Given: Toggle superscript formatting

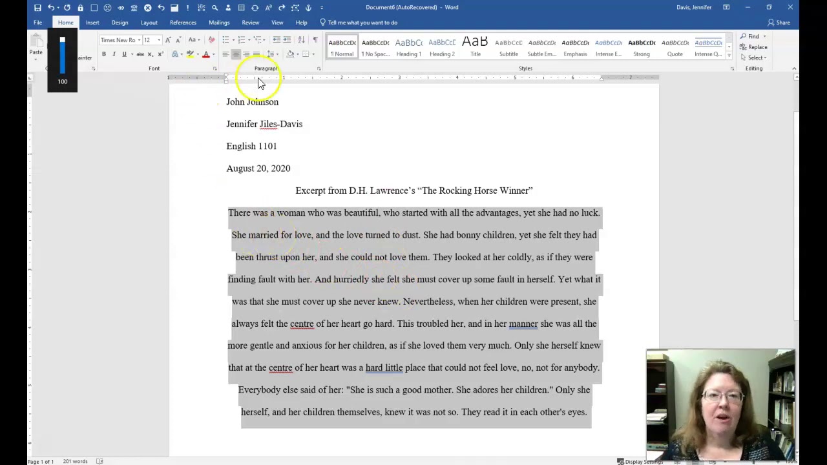Looking at the screenshot, I should coord(160,54).
